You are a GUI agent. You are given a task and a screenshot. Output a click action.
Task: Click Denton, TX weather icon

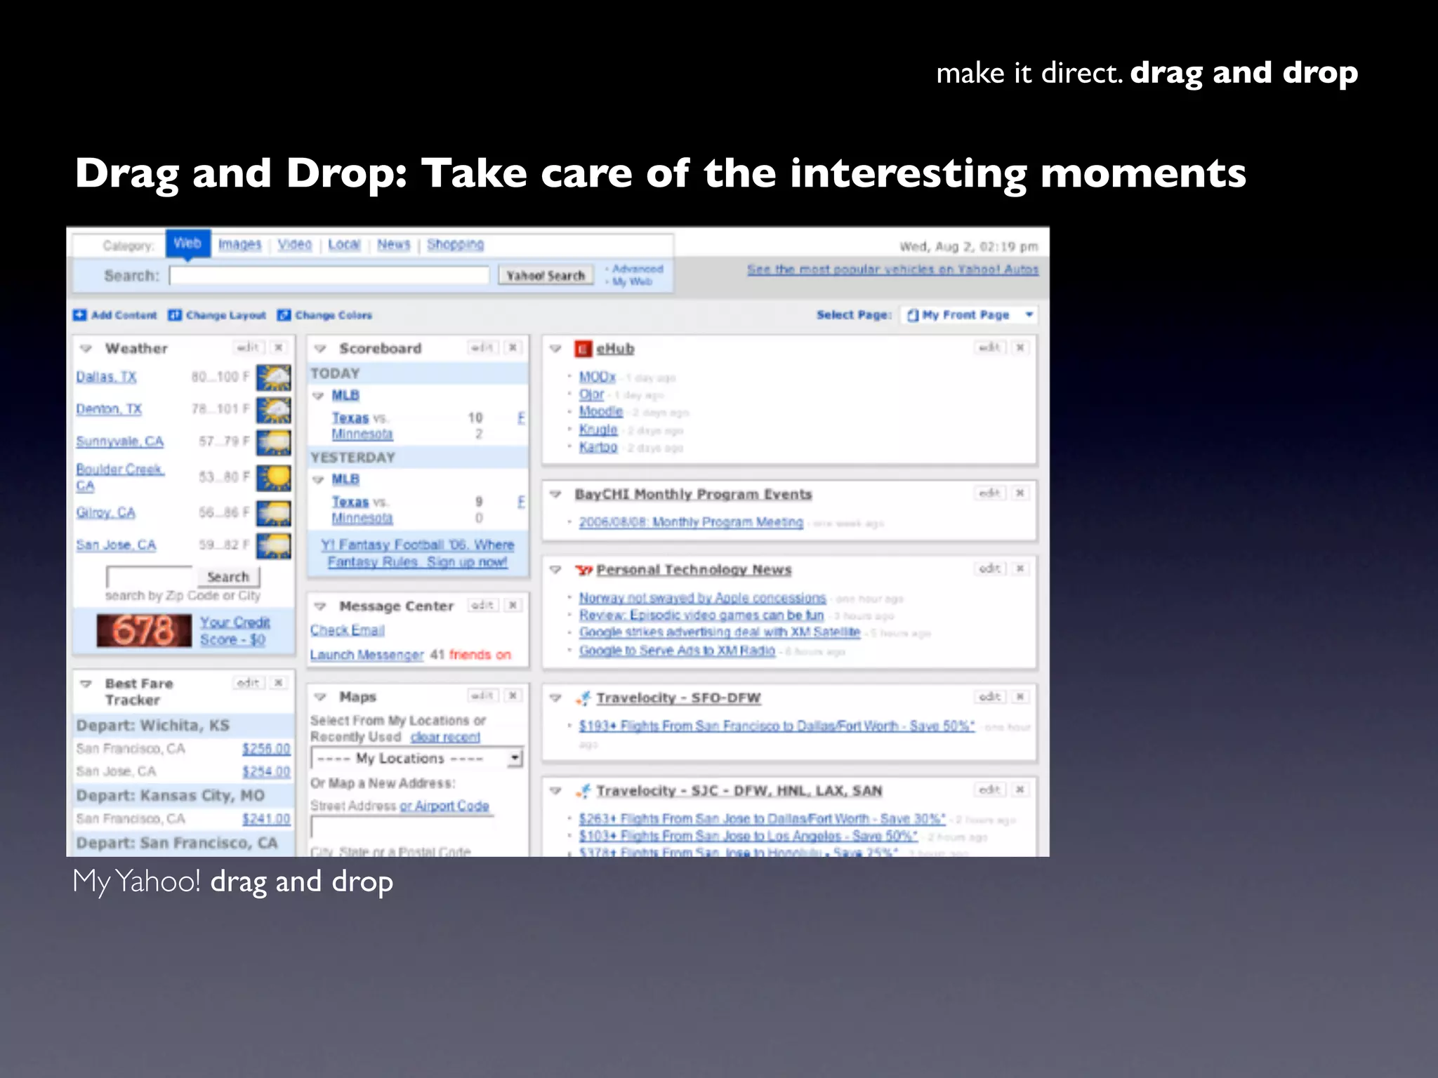[274, 410]
